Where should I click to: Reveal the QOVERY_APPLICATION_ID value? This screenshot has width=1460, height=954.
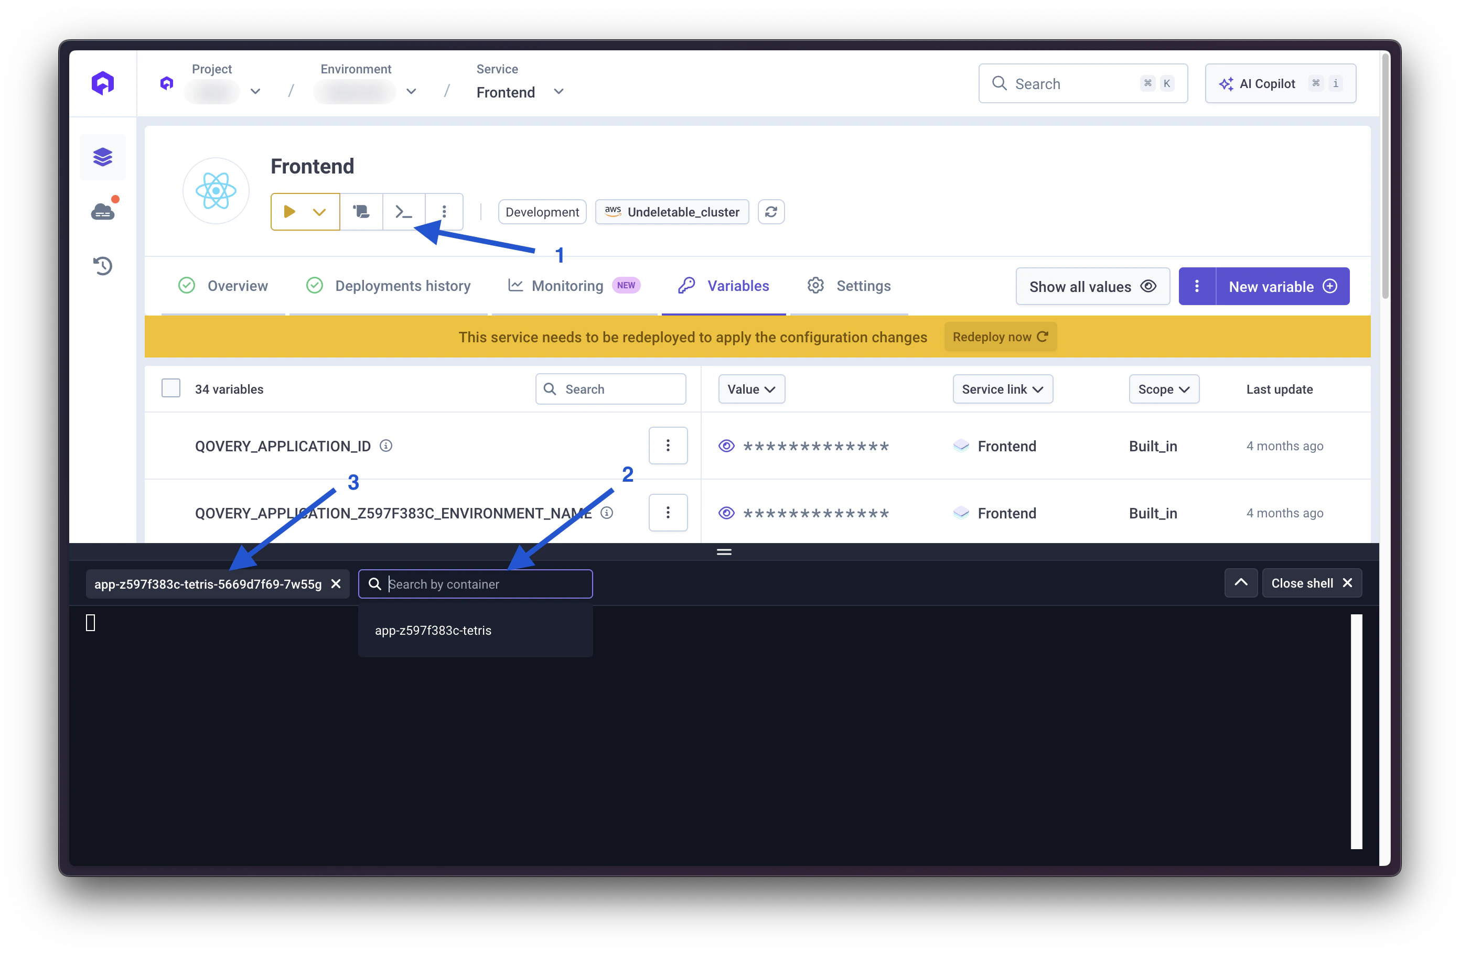click(x=726, y=446)
